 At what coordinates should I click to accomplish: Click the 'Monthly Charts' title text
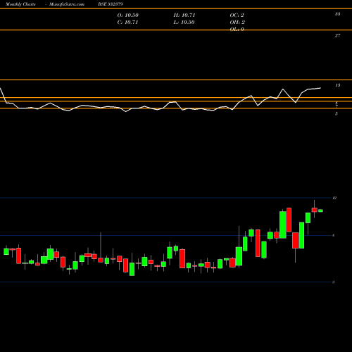coord(20,4)
